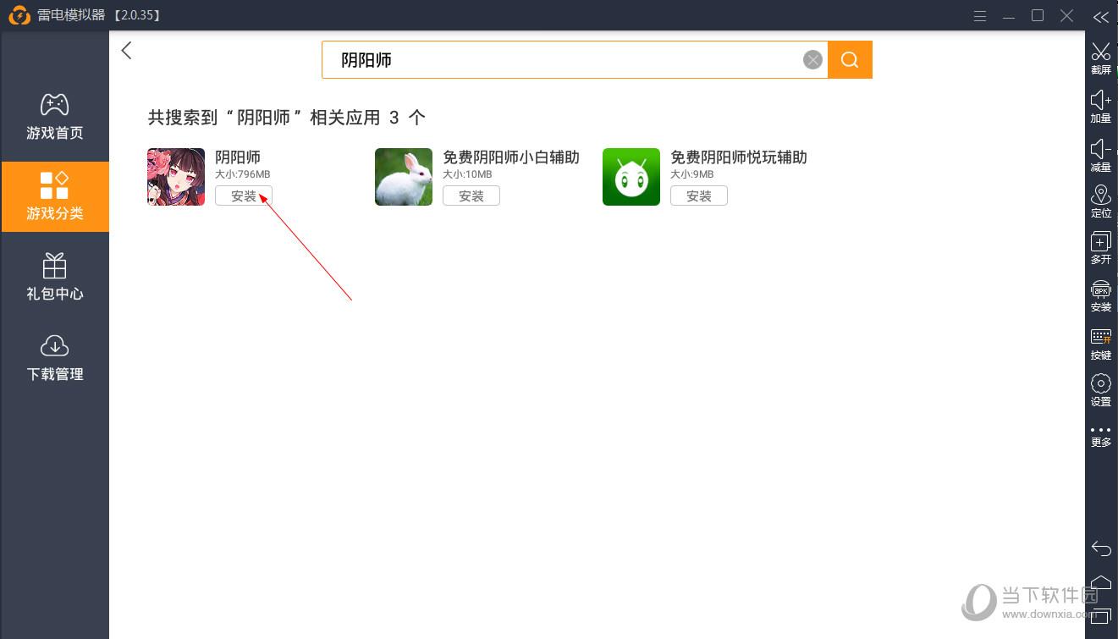
Task: Take a screenshot with the 截屏 scissors tool
Action: coord(1100,58)
